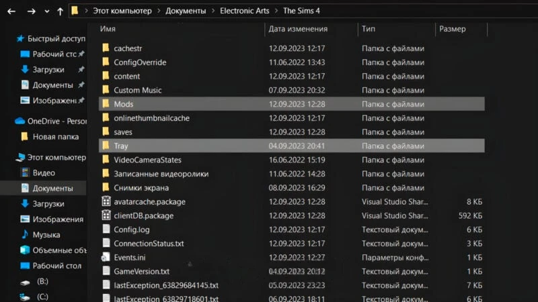Expand chevron after Этот компьютер breadcrumb
538x302 pixels.
(159, 11)
